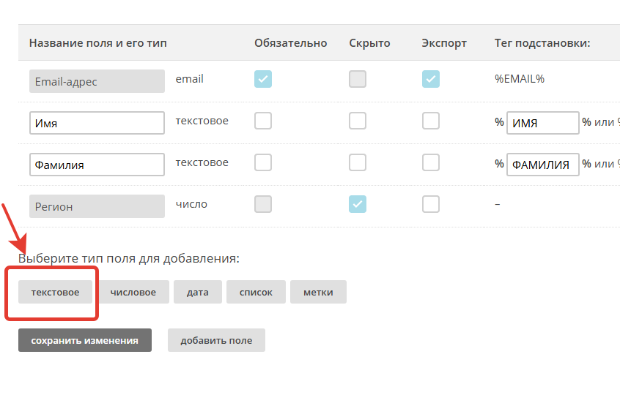Choose the числовое field type
This screenshot has height=395, width=620.
tap(133, 292)
